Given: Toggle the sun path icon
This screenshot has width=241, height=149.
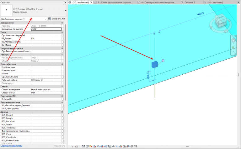Looking at the screenshot, I should click(91, 147).
